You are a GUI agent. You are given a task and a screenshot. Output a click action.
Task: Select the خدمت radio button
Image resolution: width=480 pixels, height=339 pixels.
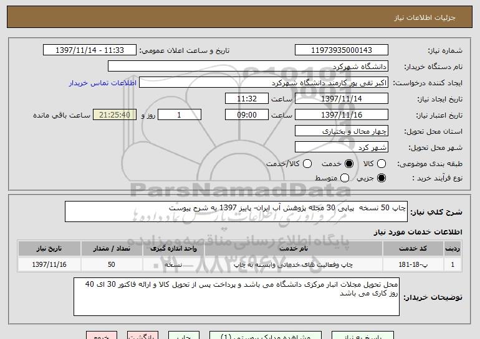click(x=348, y=164)
